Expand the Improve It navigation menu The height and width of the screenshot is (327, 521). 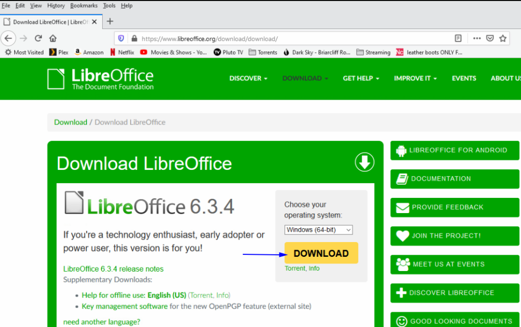415,78
